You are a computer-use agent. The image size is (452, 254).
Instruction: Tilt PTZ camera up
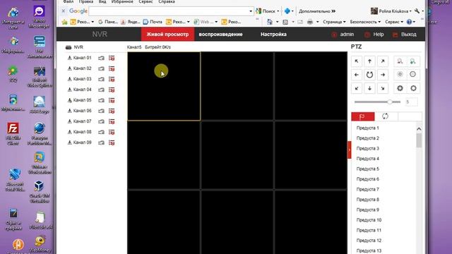(x=369, y=61)
